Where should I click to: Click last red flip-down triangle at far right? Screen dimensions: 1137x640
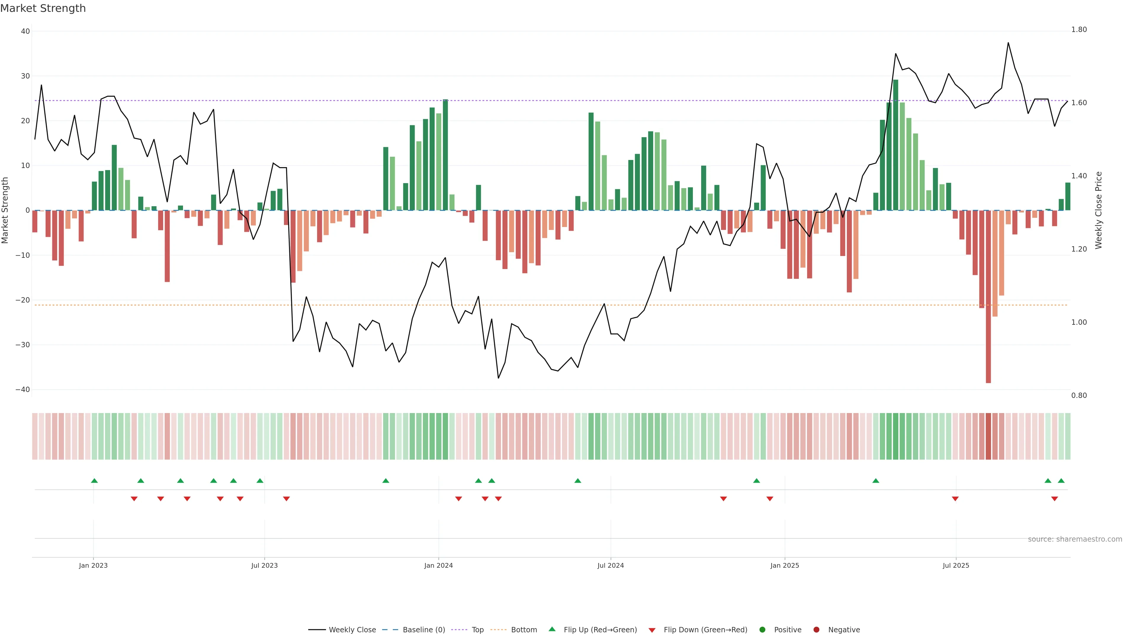pyautogui.click(x=1054, y=499)
